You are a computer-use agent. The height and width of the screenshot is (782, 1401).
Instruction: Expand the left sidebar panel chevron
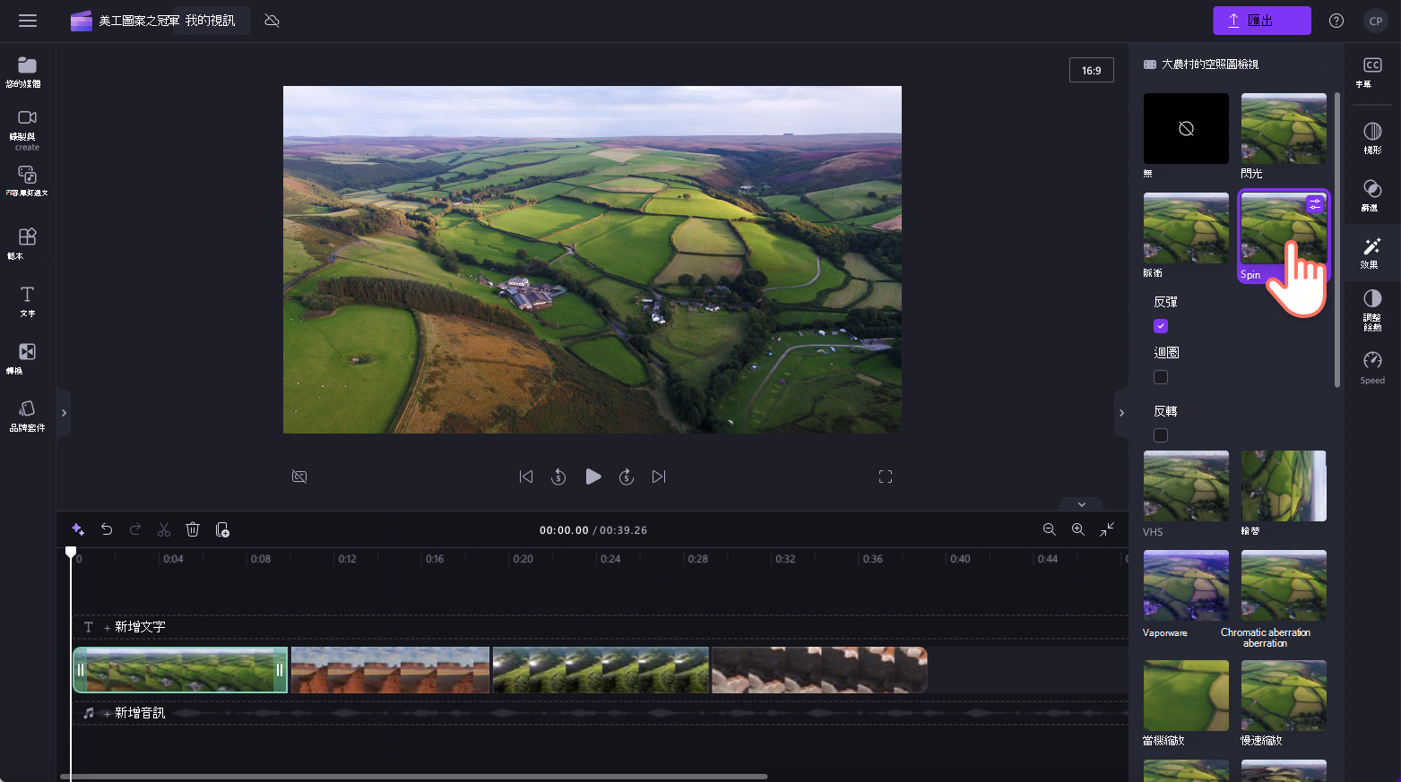64,413
